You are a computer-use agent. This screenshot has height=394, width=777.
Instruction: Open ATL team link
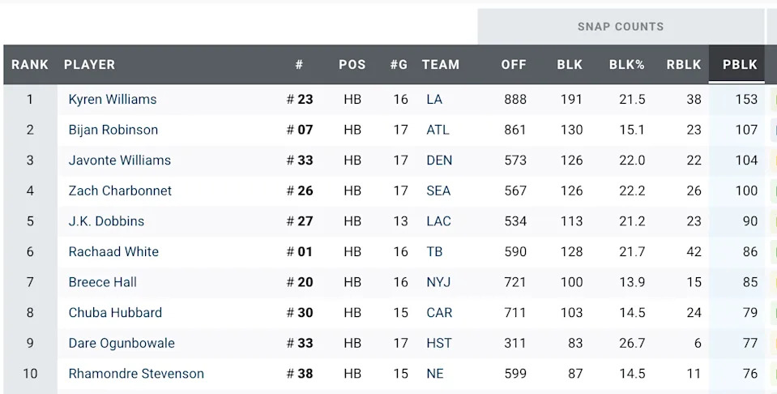point(438,130)
